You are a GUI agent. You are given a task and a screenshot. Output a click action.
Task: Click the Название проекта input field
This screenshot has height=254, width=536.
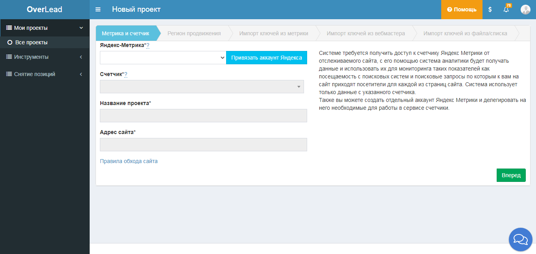(x=203, y=116)
